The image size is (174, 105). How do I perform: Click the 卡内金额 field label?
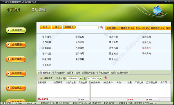coord(47,42)
